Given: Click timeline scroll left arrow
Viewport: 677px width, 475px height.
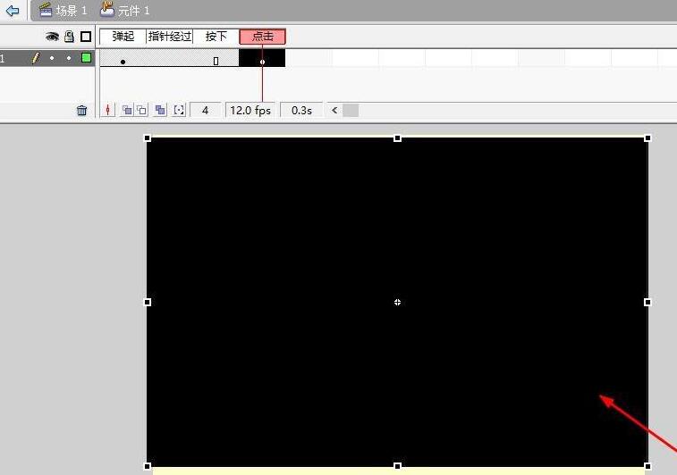Looking at the screenshot, I should click(x=334, y=111).
